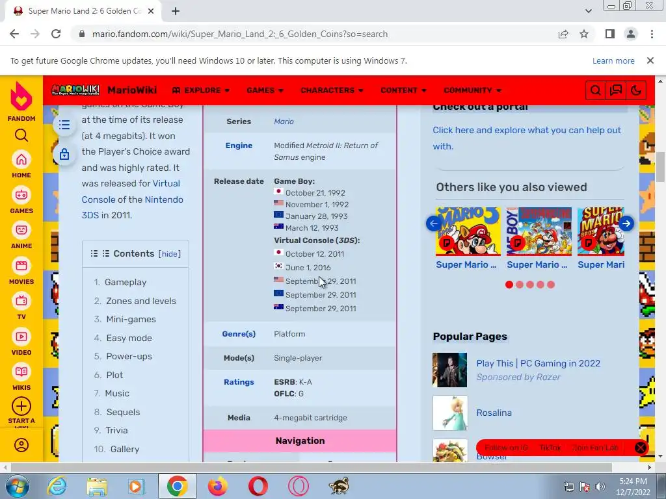Jump to Gameplay section
The image size is (666, 499).
[126, 282]
